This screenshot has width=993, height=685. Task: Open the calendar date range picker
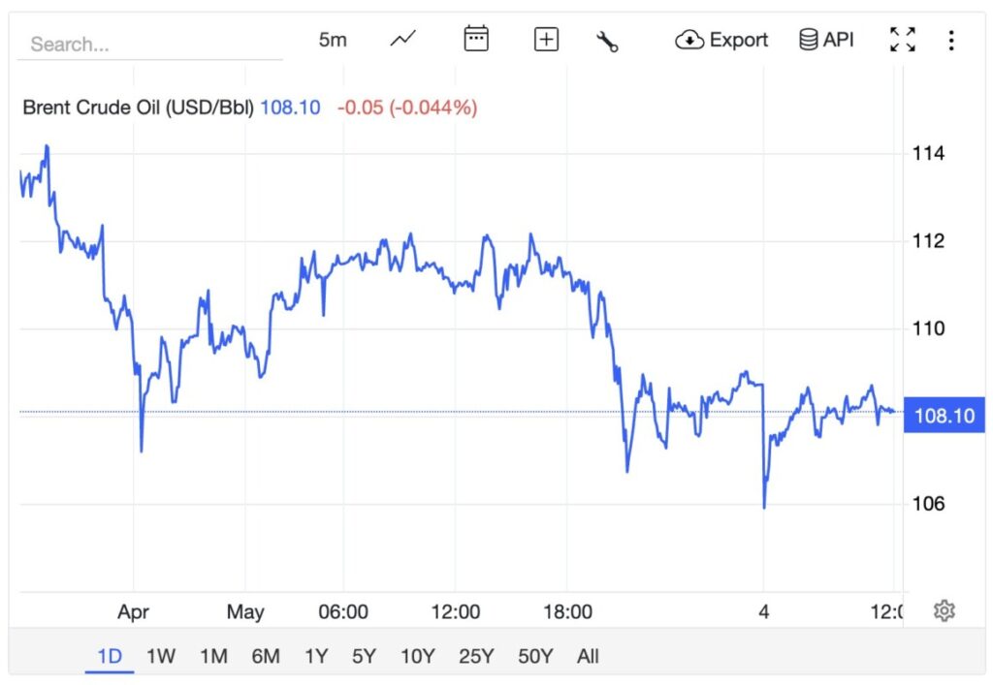[476, 39]
